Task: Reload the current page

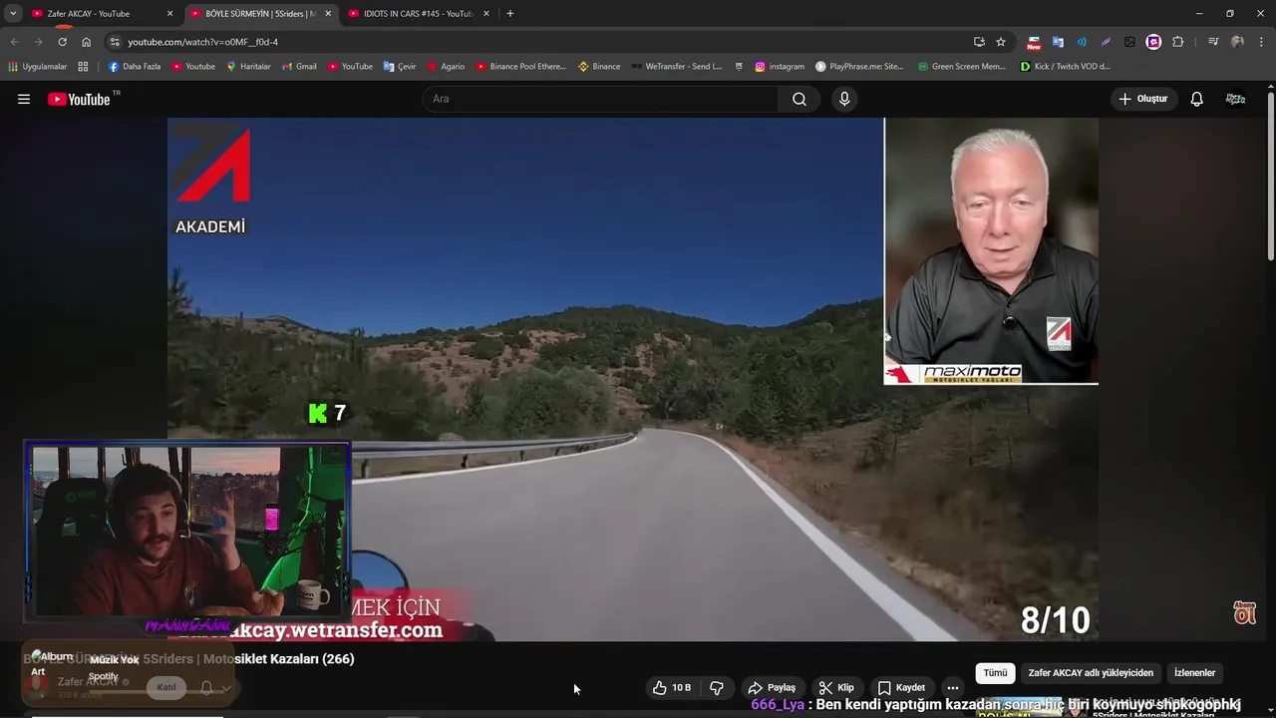Action: tap(62, 42)
